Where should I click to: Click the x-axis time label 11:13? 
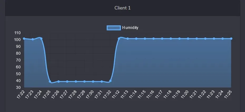124,94
